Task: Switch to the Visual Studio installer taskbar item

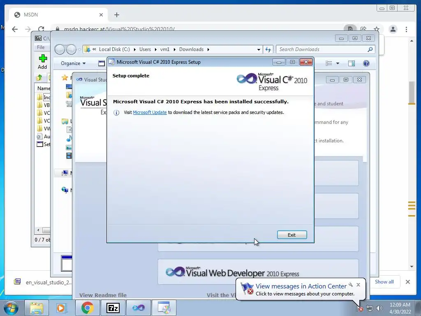Action: tap(138, 308)
